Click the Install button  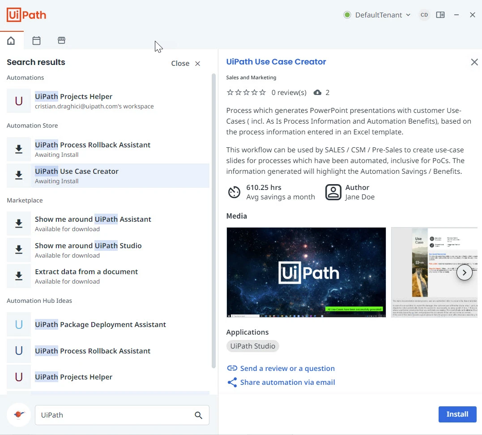click(x=457, y=414)
